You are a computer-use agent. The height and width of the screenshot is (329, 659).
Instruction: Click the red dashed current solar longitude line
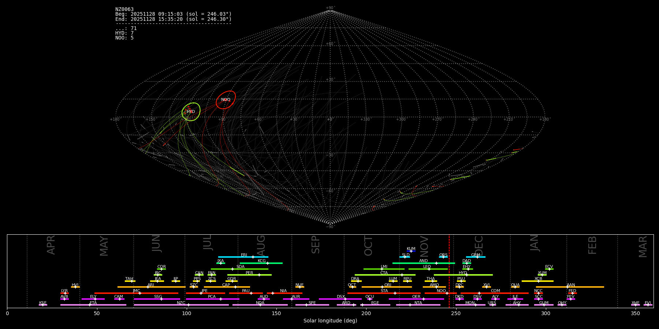[449, 271]
